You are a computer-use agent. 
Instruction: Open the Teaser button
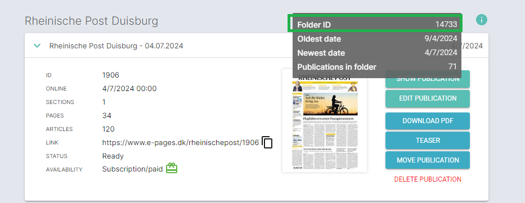pyautogui.click(x=428, y=141)
